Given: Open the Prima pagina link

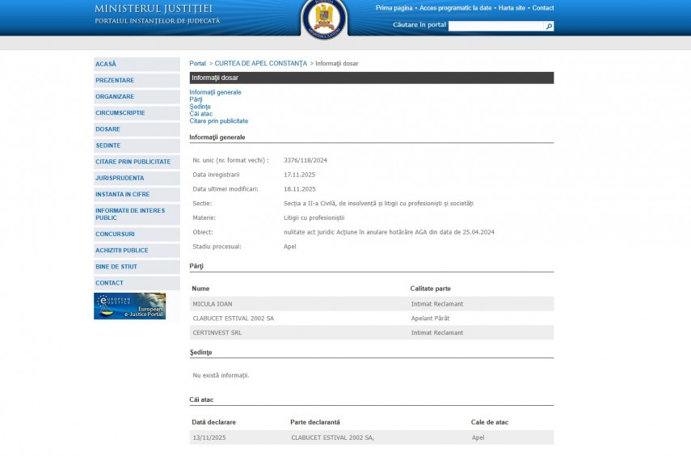Looking at the screenshot, I should click(x=394, y=8).
